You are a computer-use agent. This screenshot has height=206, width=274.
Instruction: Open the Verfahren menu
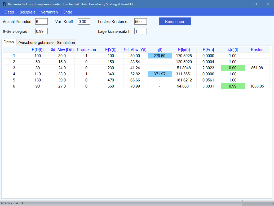(x=49, y=12)
